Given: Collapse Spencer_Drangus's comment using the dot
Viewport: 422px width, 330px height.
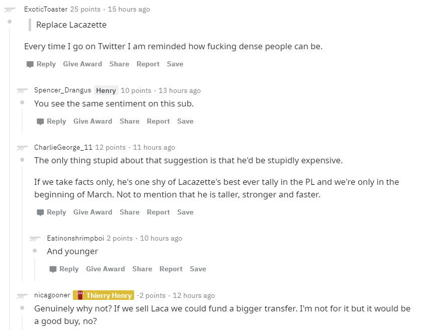Looking at the screenshot, I should point(22,102).
